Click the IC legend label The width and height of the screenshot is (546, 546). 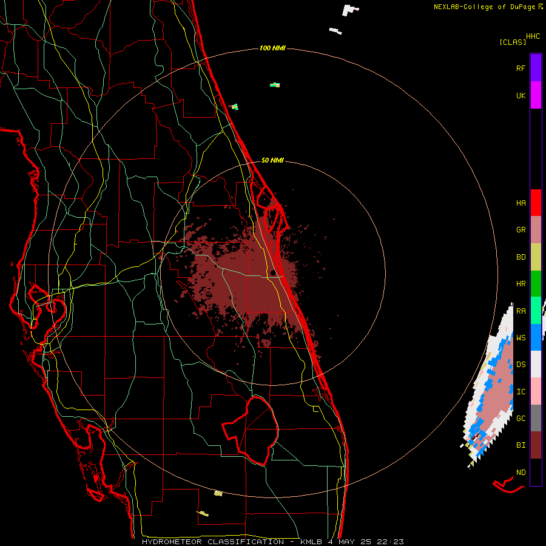pos(521,392)
